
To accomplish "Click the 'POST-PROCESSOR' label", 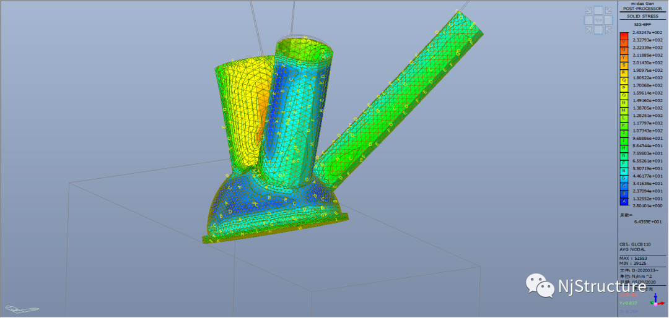I will point(642,9).
